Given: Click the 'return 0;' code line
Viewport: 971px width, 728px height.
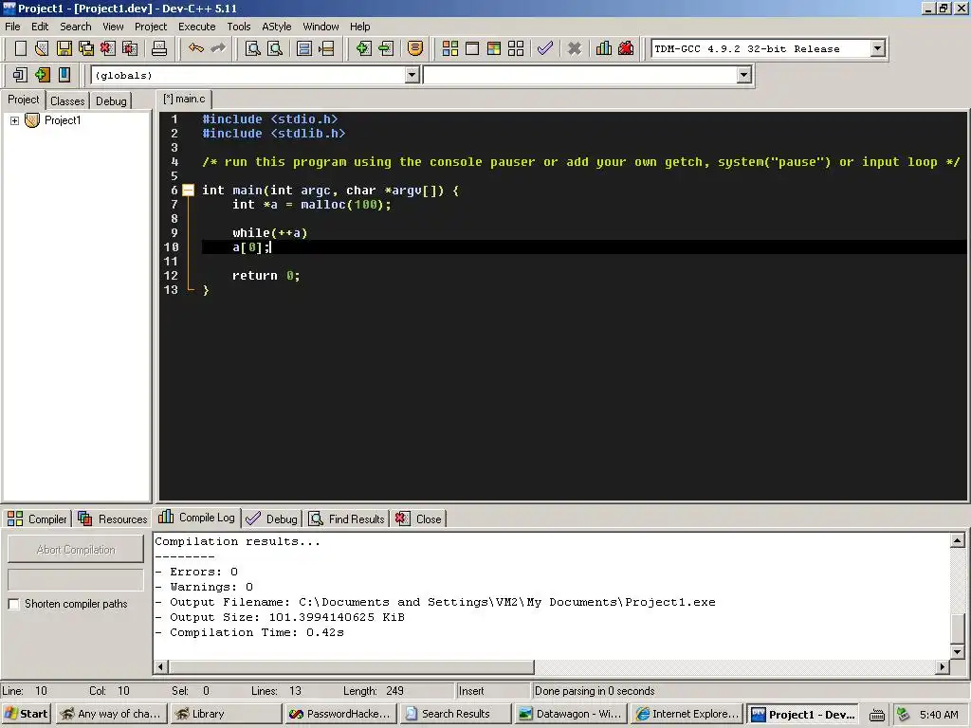Looking at the screenshot, I should 266,276.
